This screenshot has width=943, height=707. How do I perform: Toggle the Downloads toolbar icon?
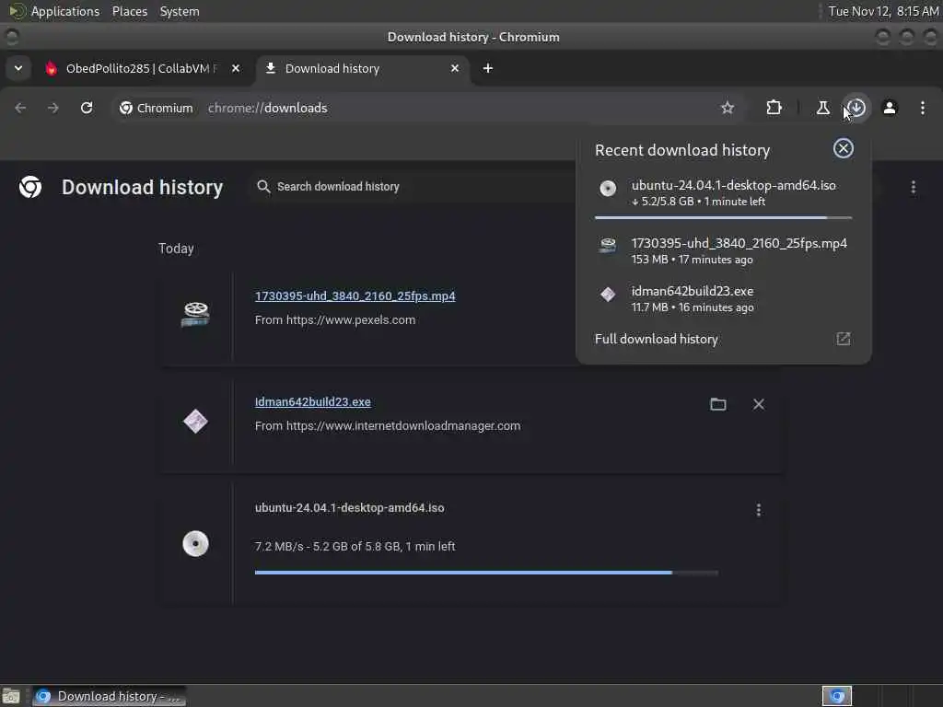point(856,109)
